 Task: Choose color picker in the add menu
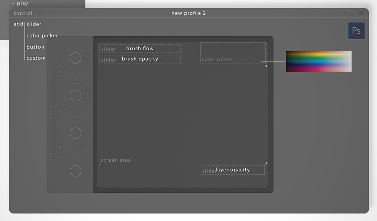(x=42, y=36)
